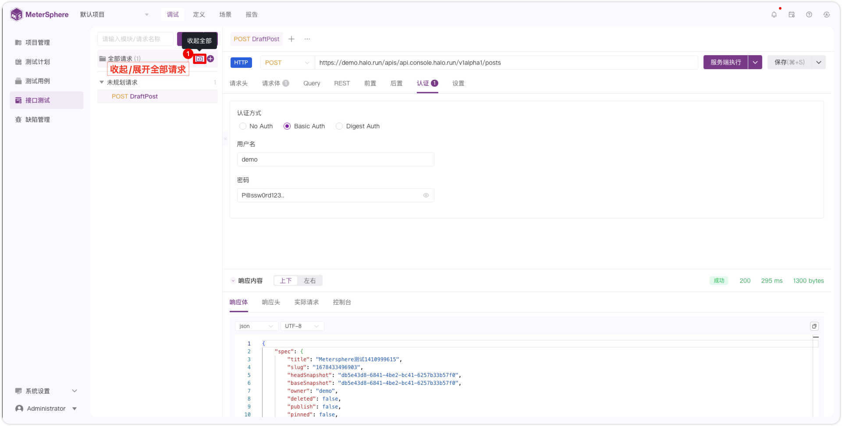
Task: Click the request URL input field
Action: [x=506, y=63]
